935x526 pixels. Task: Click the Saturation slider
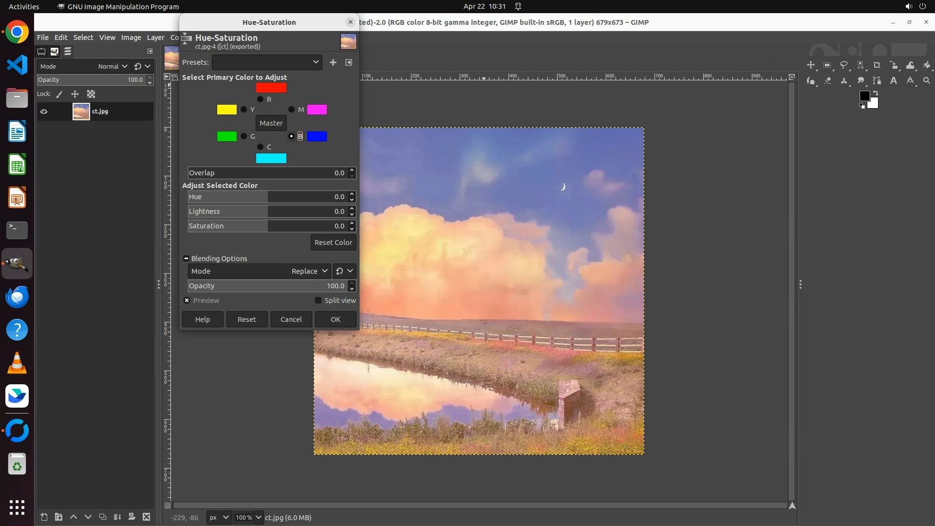(267, 226)
